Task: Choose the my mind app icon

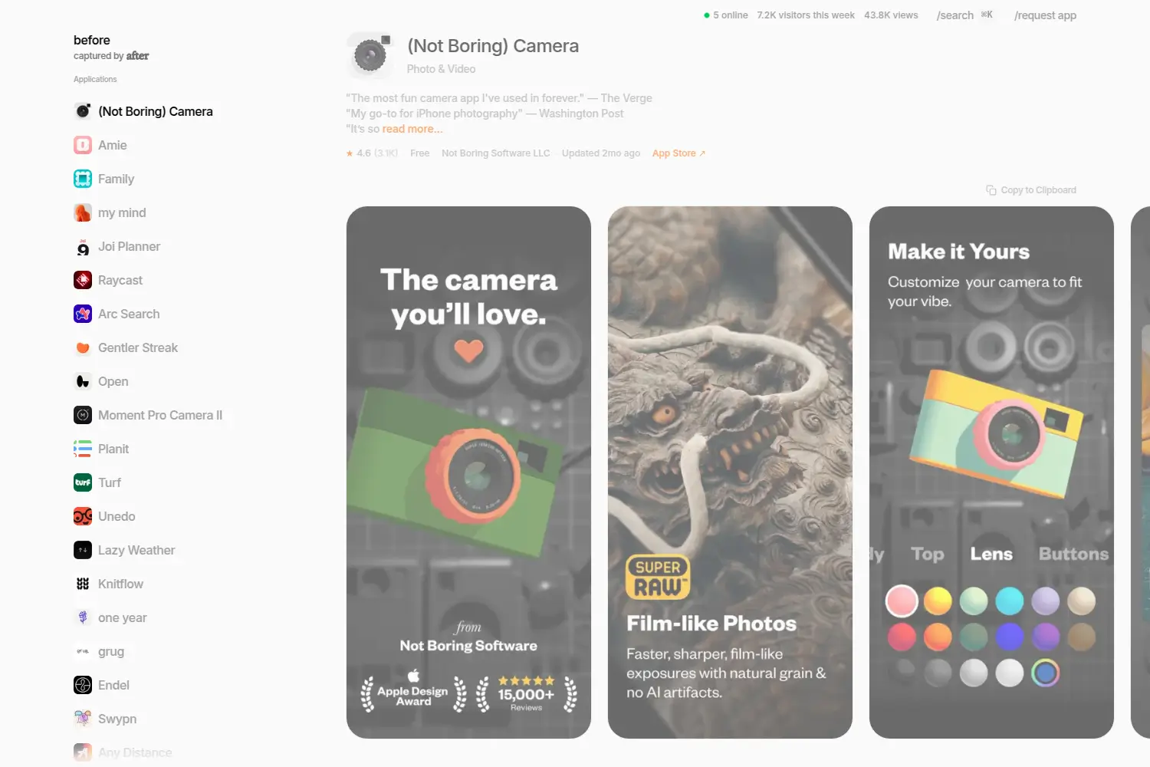Action: pyautogui.click(x=83, y=212)
